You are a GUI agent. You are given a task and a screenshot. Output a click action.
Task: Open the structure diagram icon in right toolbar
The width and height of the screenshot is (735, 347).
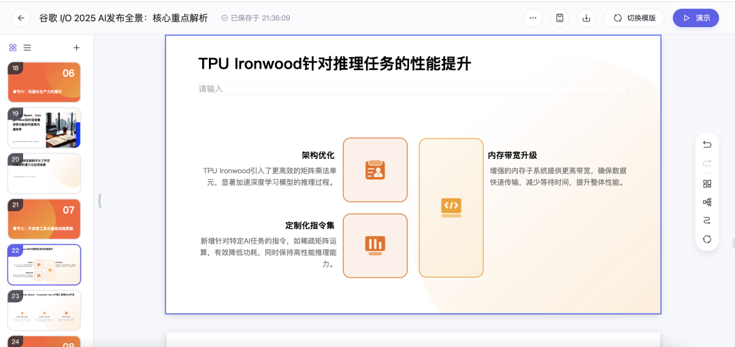[707, 202]
